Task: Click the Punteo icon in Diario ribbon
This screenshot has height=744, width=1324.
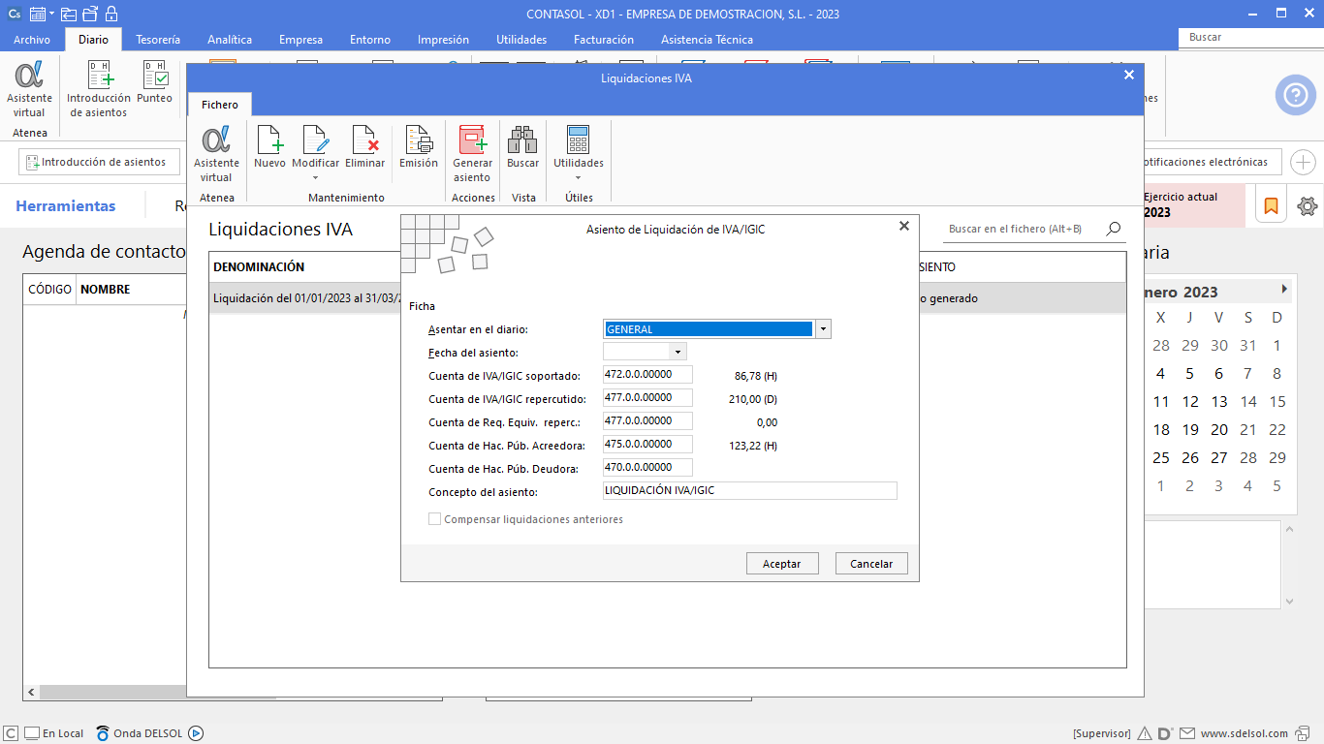Action: 154,76
